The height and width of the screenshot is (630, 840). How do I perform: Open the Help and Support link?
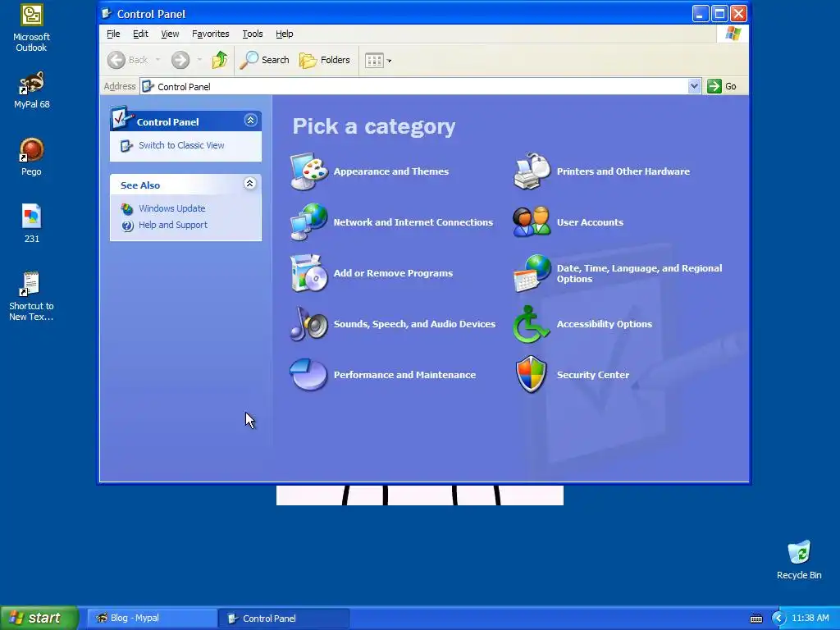(172, 225)
